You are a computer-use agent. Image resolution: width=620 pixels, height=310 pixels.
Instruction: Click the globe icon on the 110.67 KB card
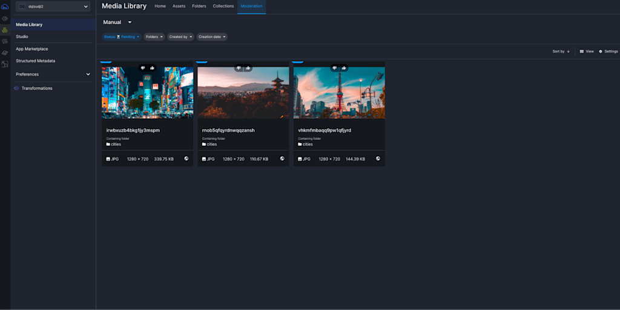[x=282, y=159]
